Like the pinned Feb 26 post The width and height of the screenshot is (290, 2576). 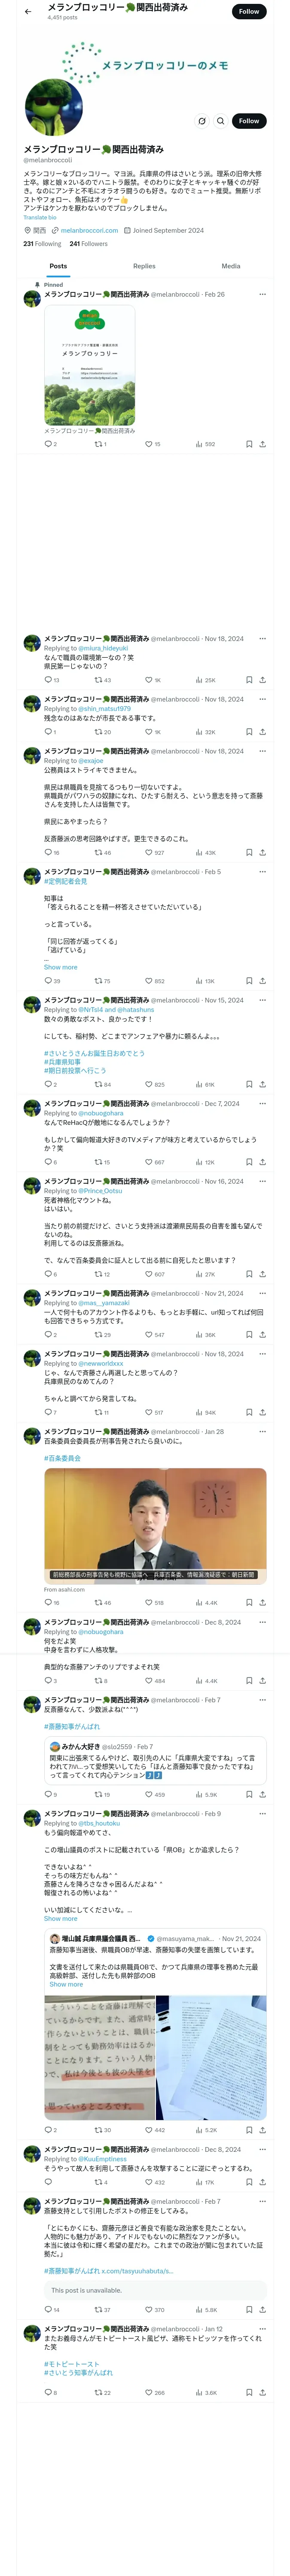point(149,444)
